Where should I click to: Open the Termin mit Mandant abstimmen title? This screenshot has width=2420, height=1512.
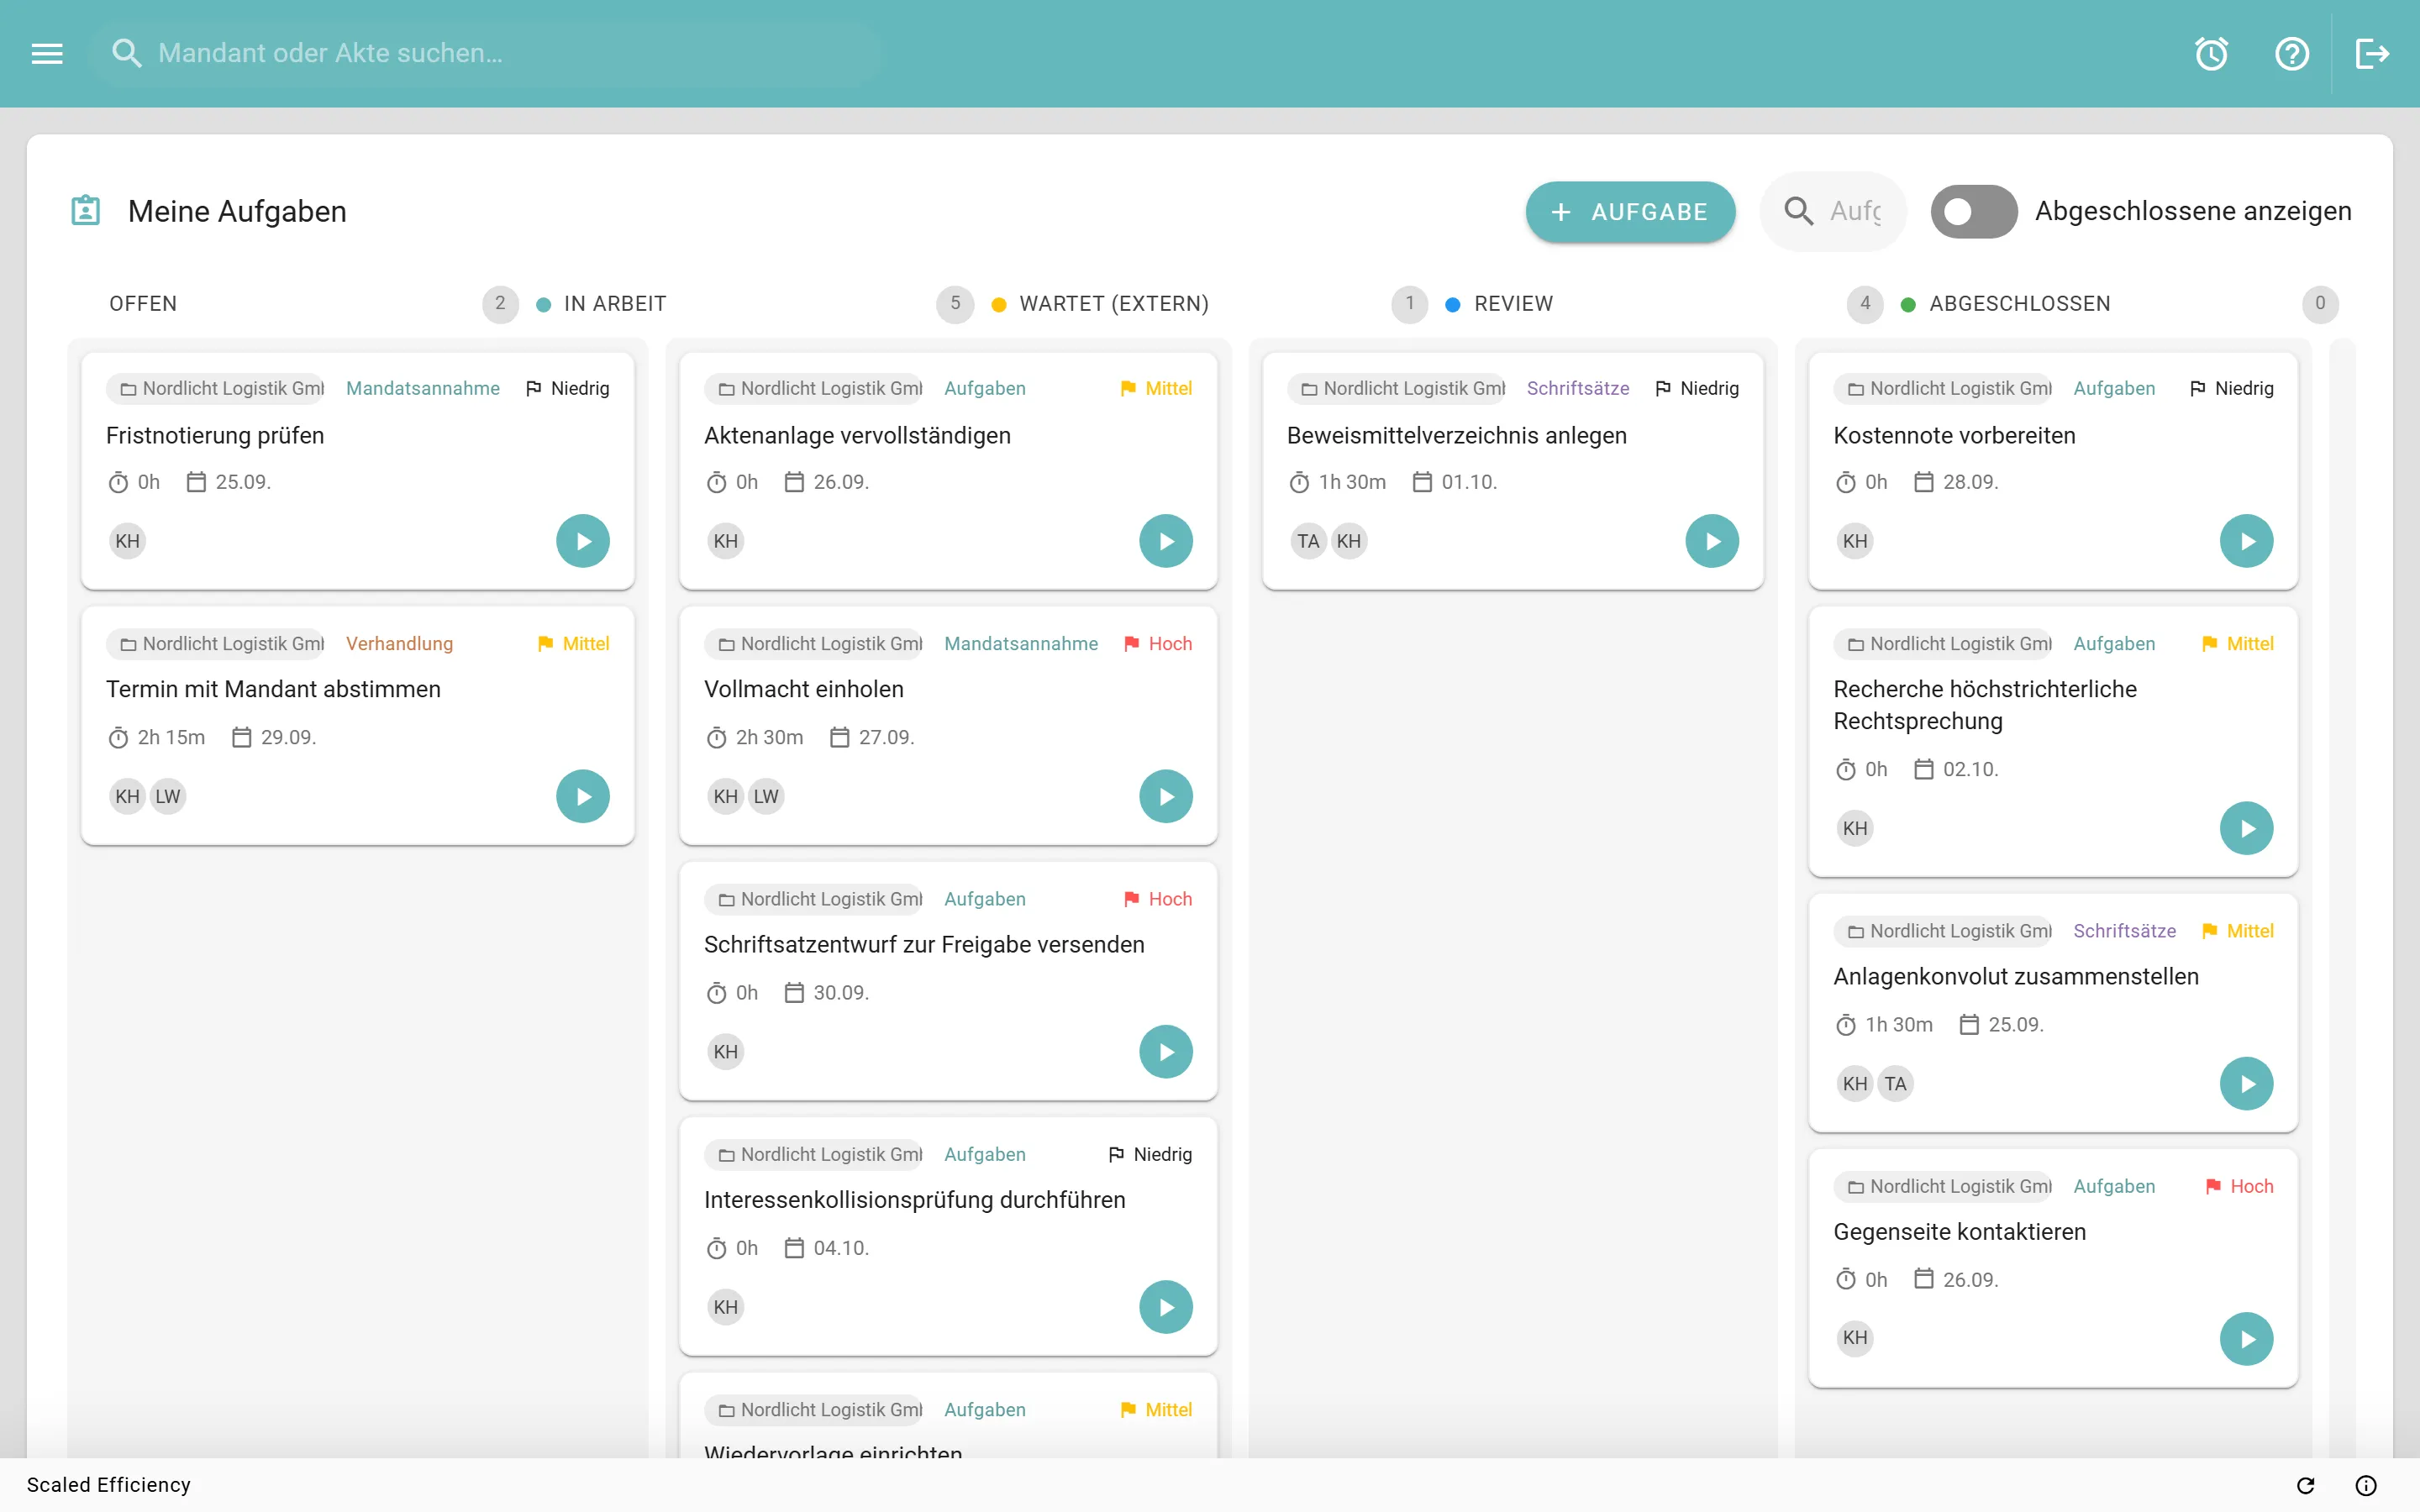point(273,689)
